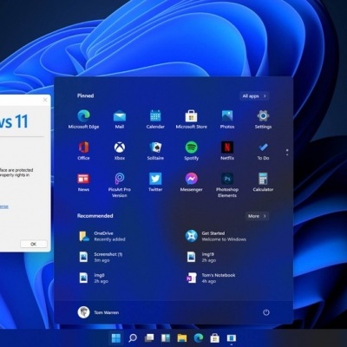Open Spotify from pinned apps
This screenshot has height=347, width=347.
click(x=191, y=151)
